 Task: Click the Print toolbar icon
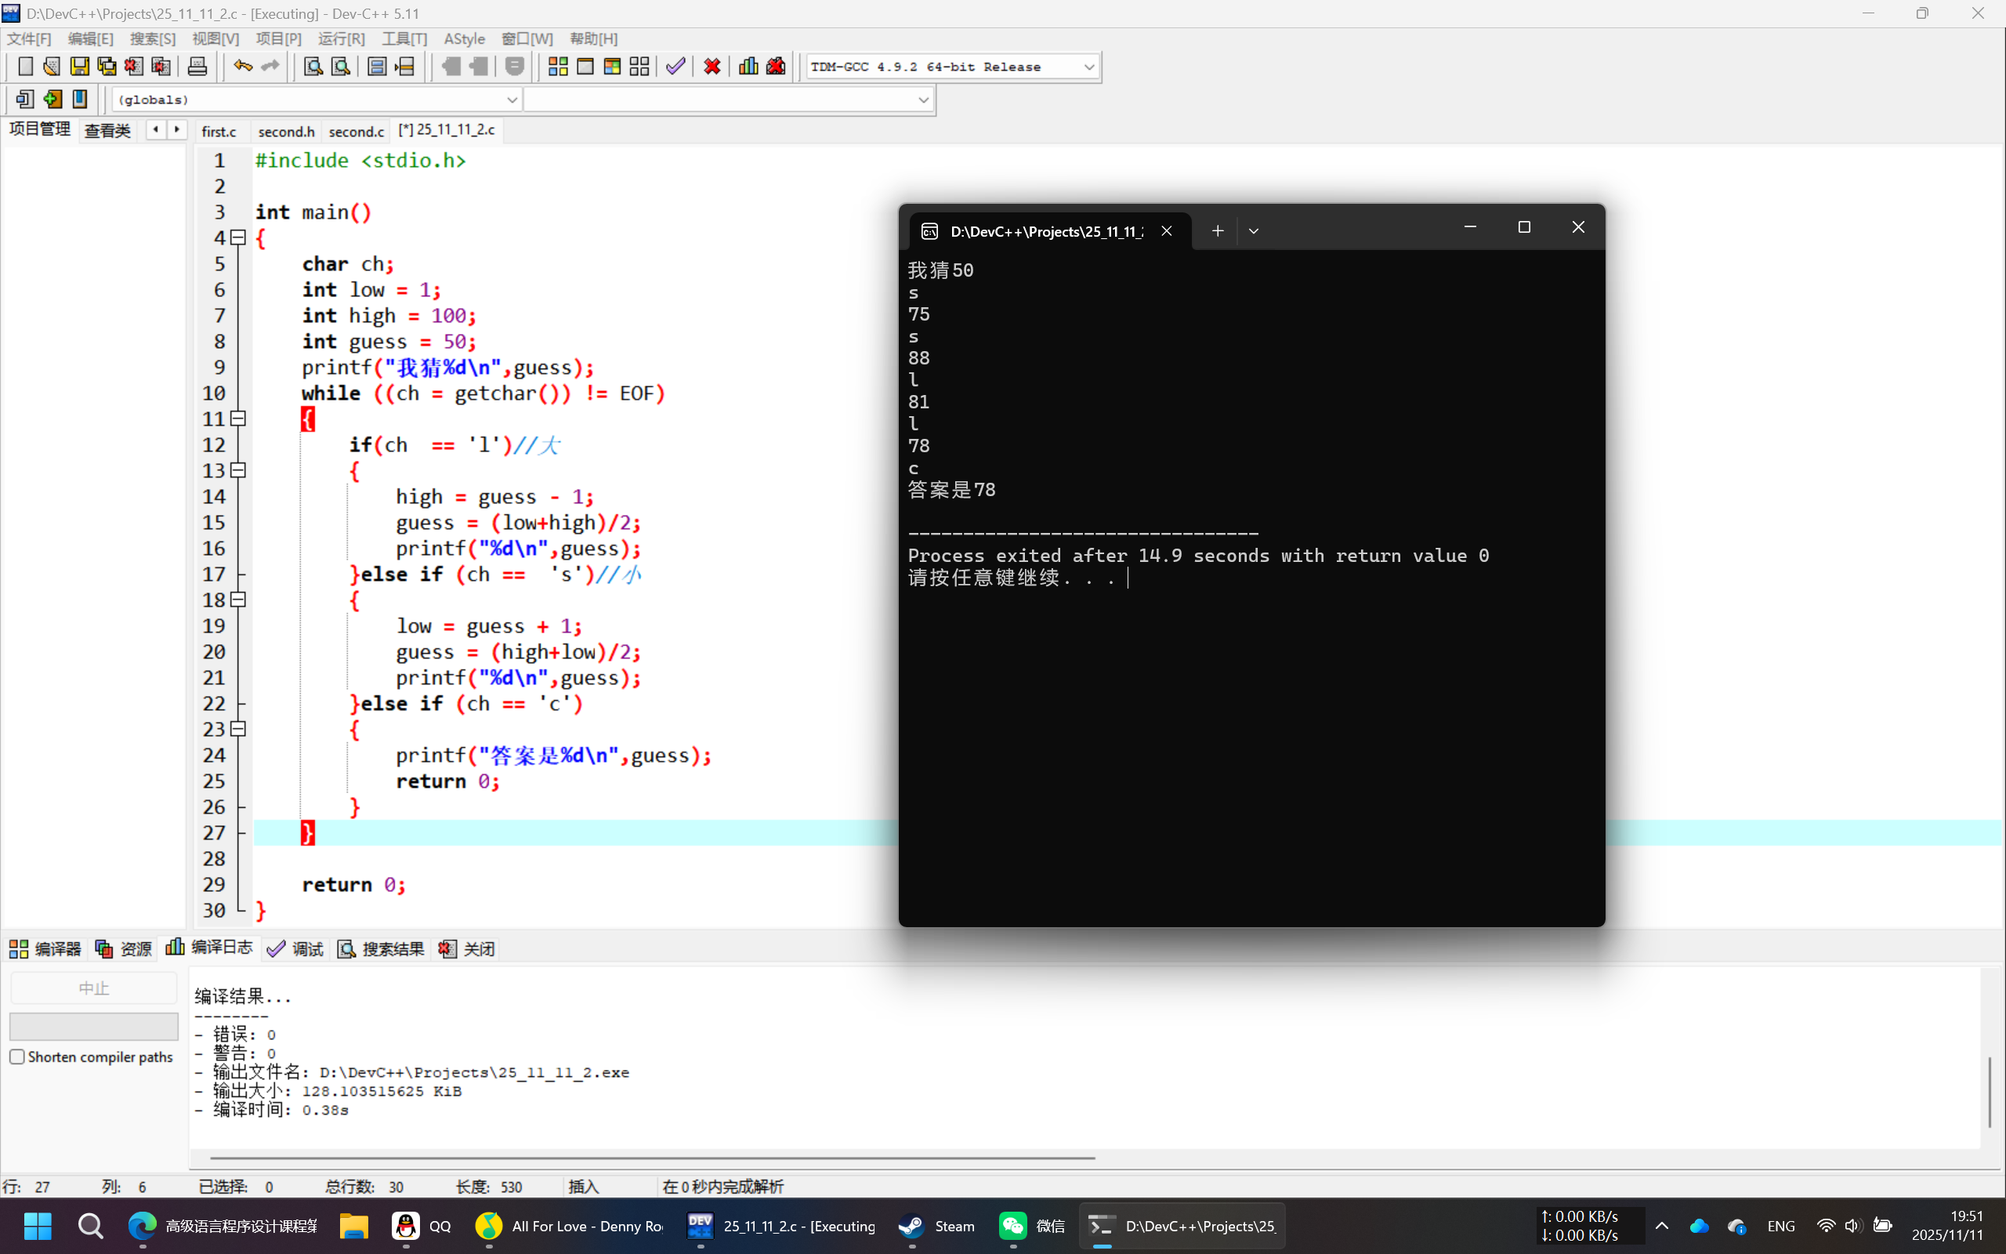pos(197,67)
